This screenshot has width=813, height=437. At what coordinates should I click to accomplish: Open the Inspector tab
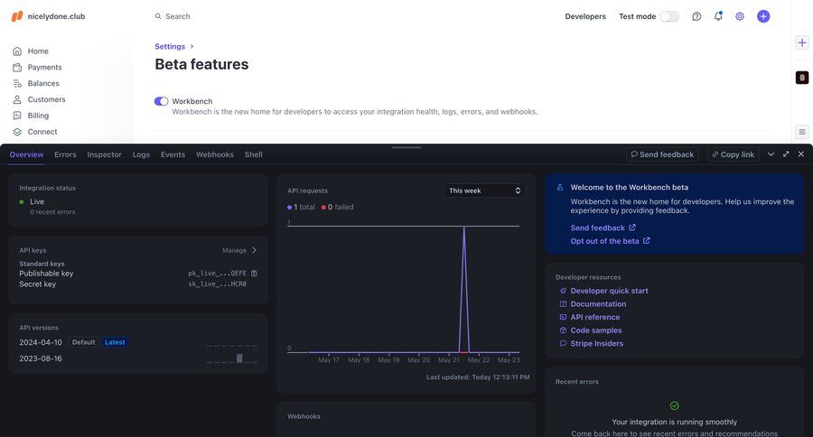(x=104, y=154)
